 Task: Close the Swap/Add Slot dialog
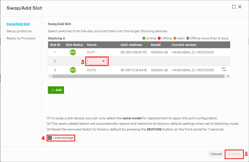click(240, 7)
